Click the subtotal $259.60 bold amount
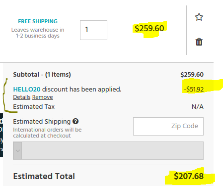Viewport: 223px width, 186px height. point(192,75)
